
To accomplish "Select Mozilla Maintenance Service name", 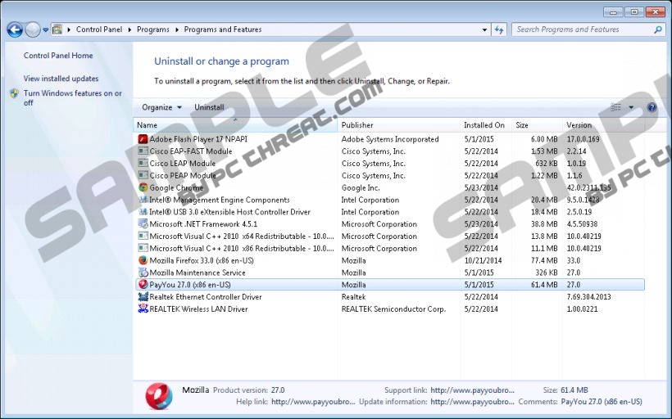I will pos(198,273).
